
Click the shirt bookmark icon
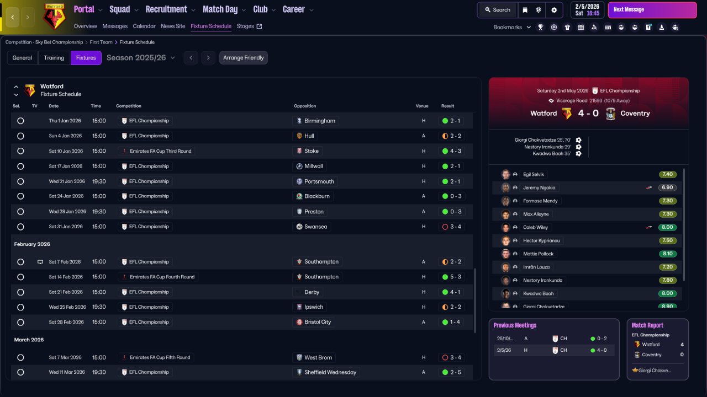pos(567,27)
